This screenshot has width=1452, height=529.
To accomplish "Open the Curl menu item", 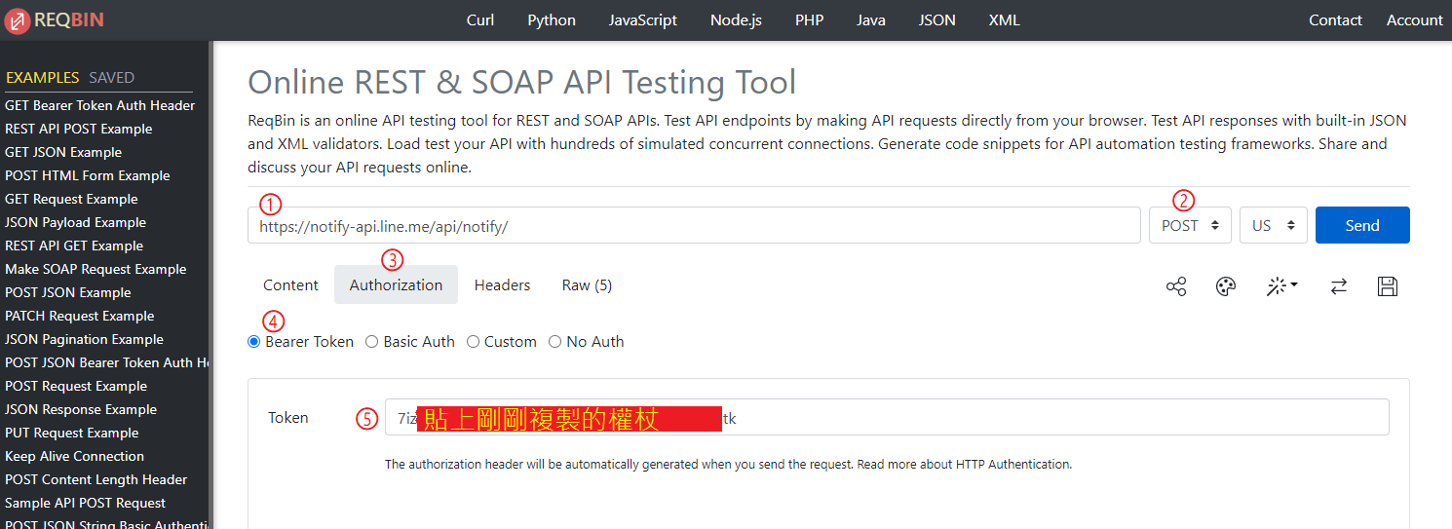I will pos(480,19).
